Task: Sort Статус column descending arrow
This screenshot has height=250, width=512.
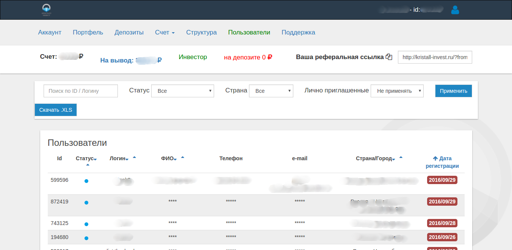Action: (x=95, y=159)
